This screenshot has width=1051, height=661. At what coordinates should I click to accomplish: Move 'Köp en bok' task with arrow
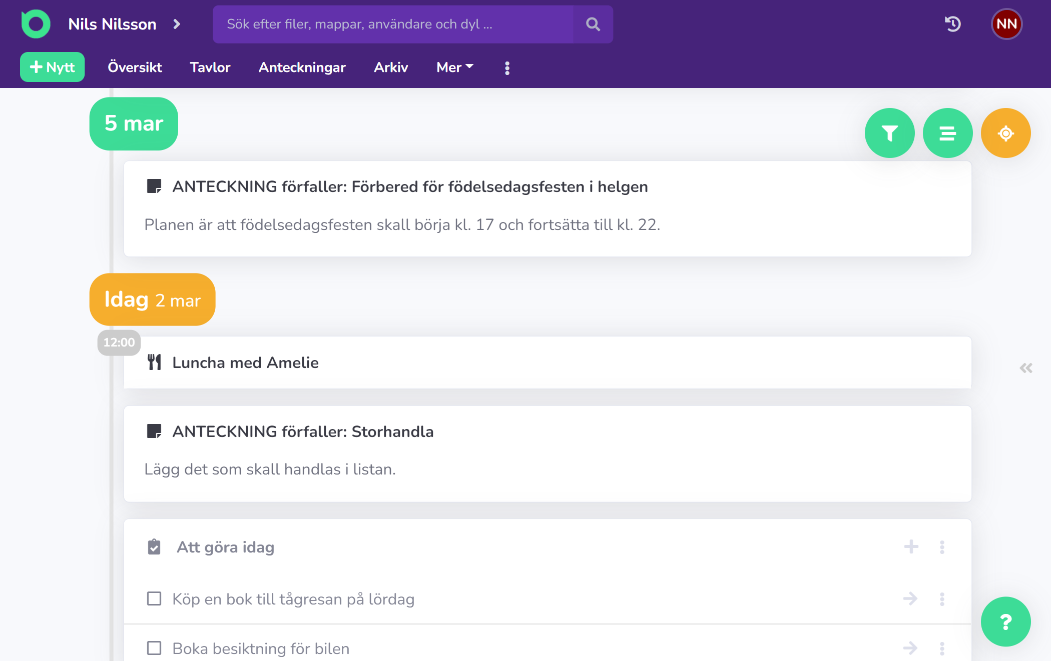910,598
